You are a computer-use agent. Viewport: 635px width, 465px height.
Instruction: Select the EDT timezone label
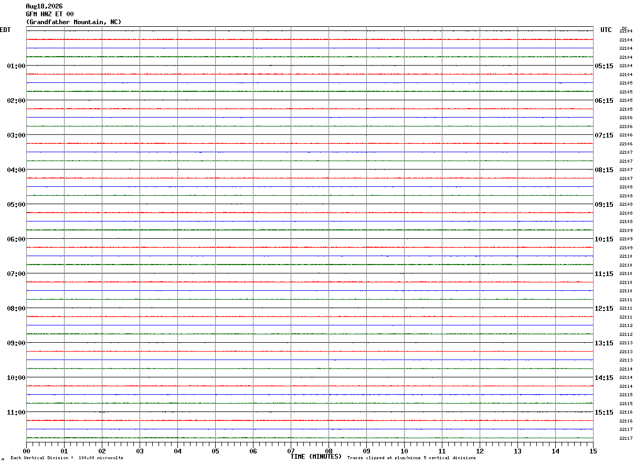(x=5, y=30)
